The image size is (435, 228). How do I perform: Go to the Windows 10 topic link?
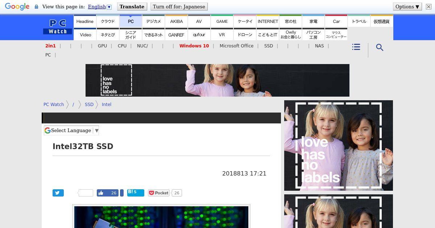pyautogui.click(x=194, y=46)
